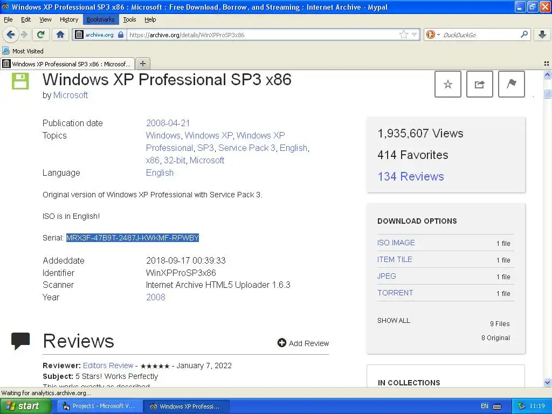This screenshot has width=552, height=414.
Task: Click the archive.org site identity icon
Action: [x=79, y=34]
